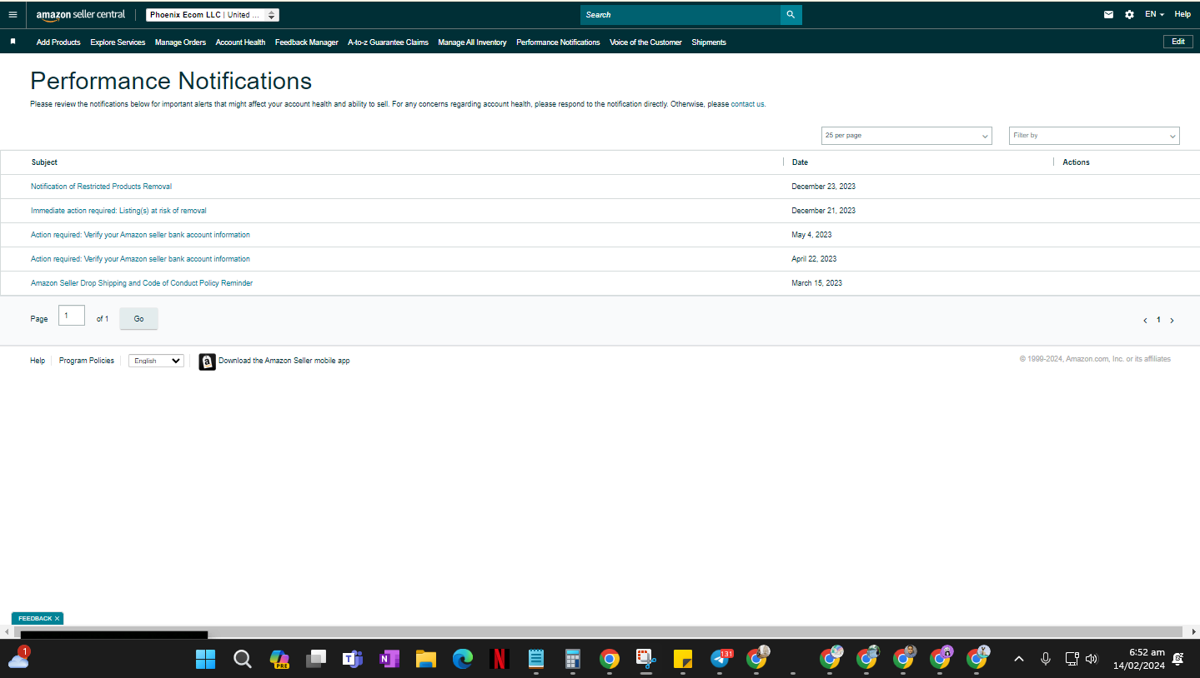Open Telegram from the taskbar
The image size is (1200, 678).
[x=721, y=659]
